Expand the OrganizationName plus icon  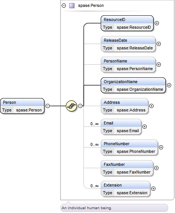click(x=169, y=85)
